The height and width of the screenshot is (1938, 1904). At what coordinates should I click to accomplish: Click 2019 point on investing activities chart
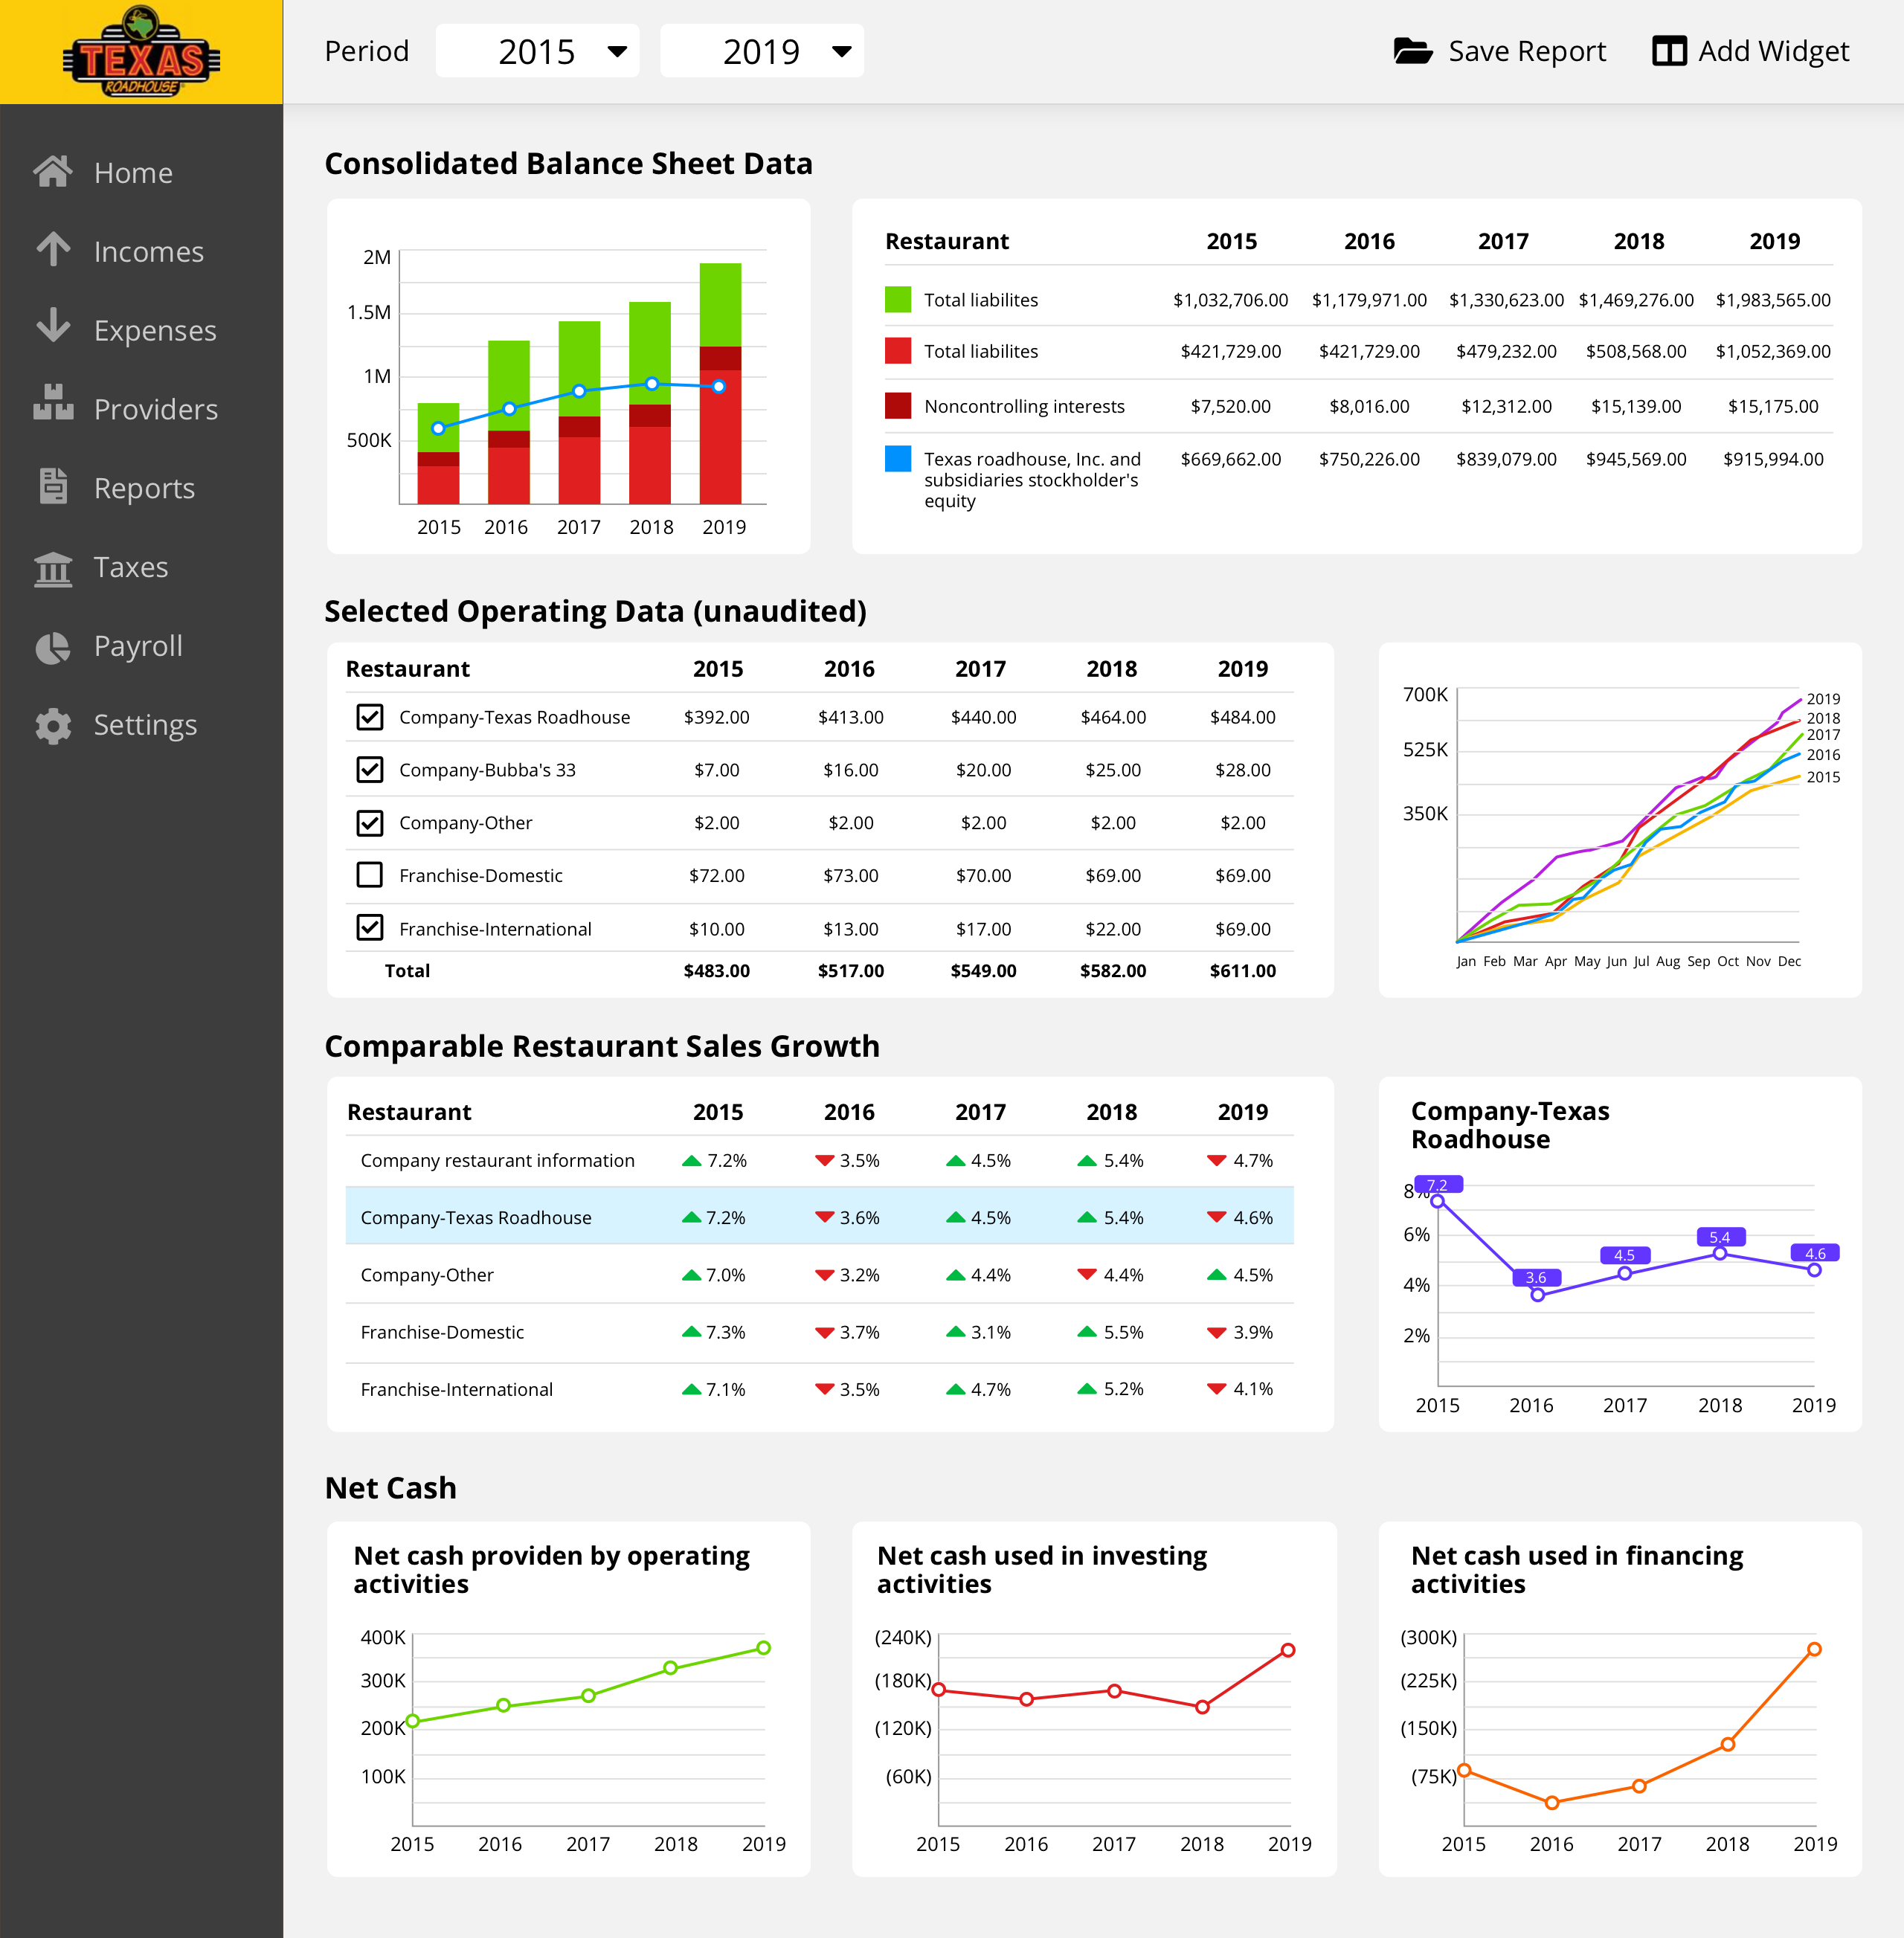coord(1288,1650)
